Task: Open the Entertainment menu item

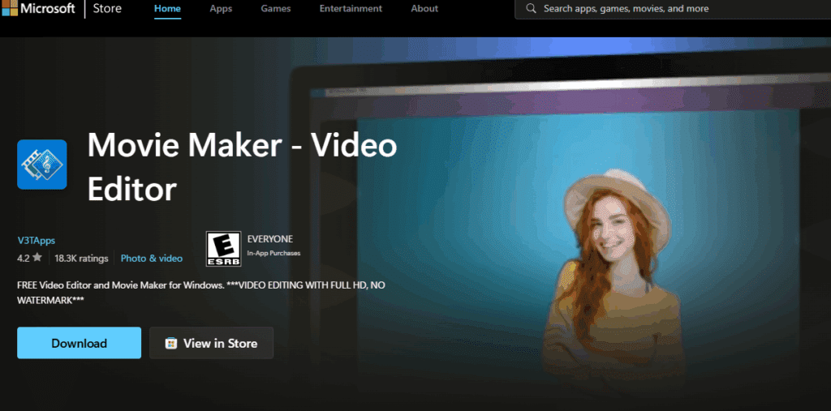Action: click(351, 9)
